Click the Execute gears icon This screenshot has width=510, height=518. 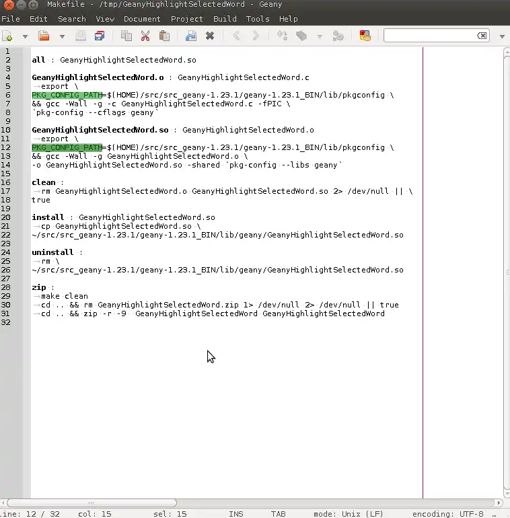(x=338, y=36)
